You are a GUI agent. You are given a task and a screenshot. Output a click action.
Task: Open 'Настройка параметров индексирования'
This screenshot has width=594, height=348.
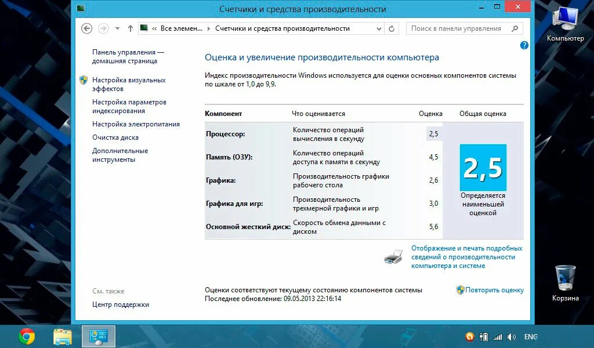(129, 106)
